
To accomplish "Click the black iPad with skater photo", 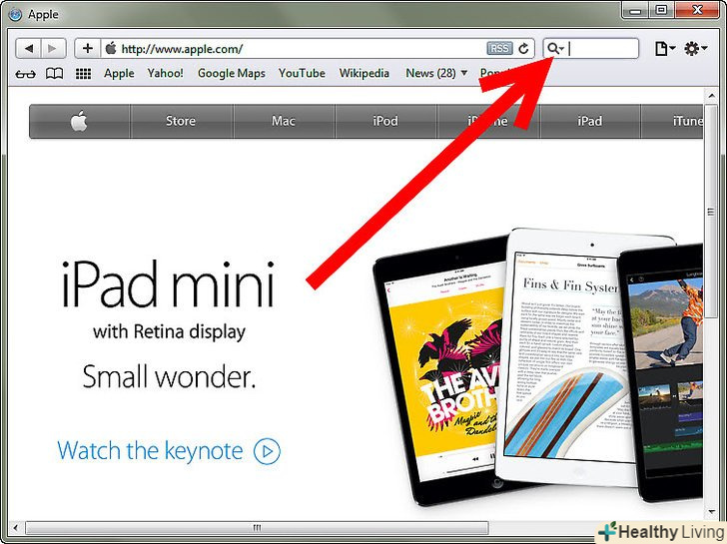I will (x=661, y=373).
